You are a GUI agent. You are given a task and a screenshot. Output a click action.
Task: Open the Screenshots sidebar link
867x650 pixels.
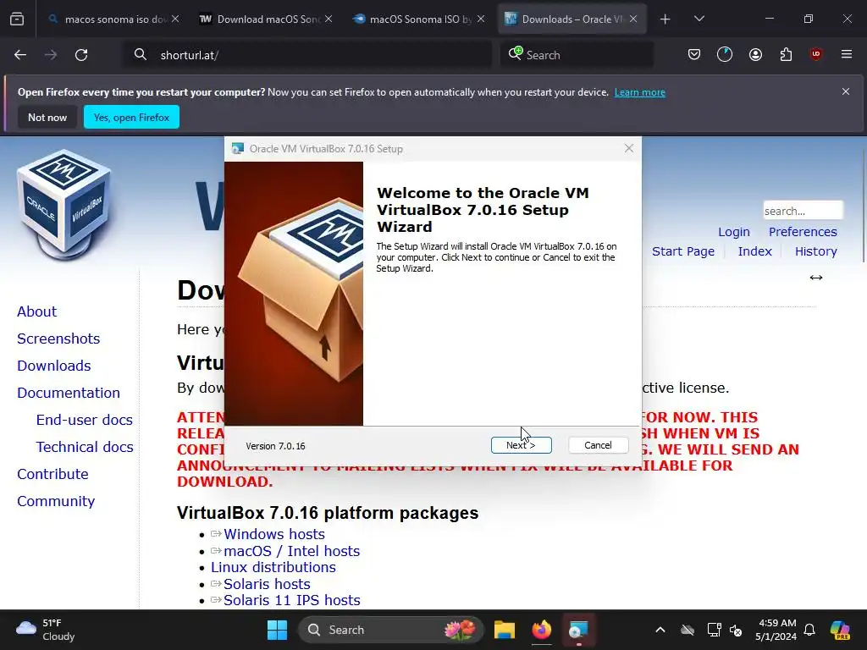click(x=58, y=339)
